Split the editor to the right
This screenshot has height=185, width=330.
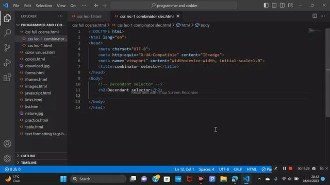(315, 16)
